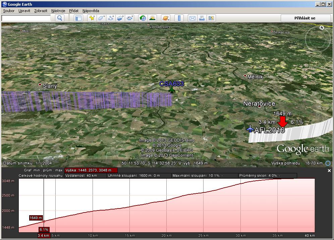This screenshot has width=334, height=240.
Task: Show historical imagery clock tool
Action: coord(143,18)
